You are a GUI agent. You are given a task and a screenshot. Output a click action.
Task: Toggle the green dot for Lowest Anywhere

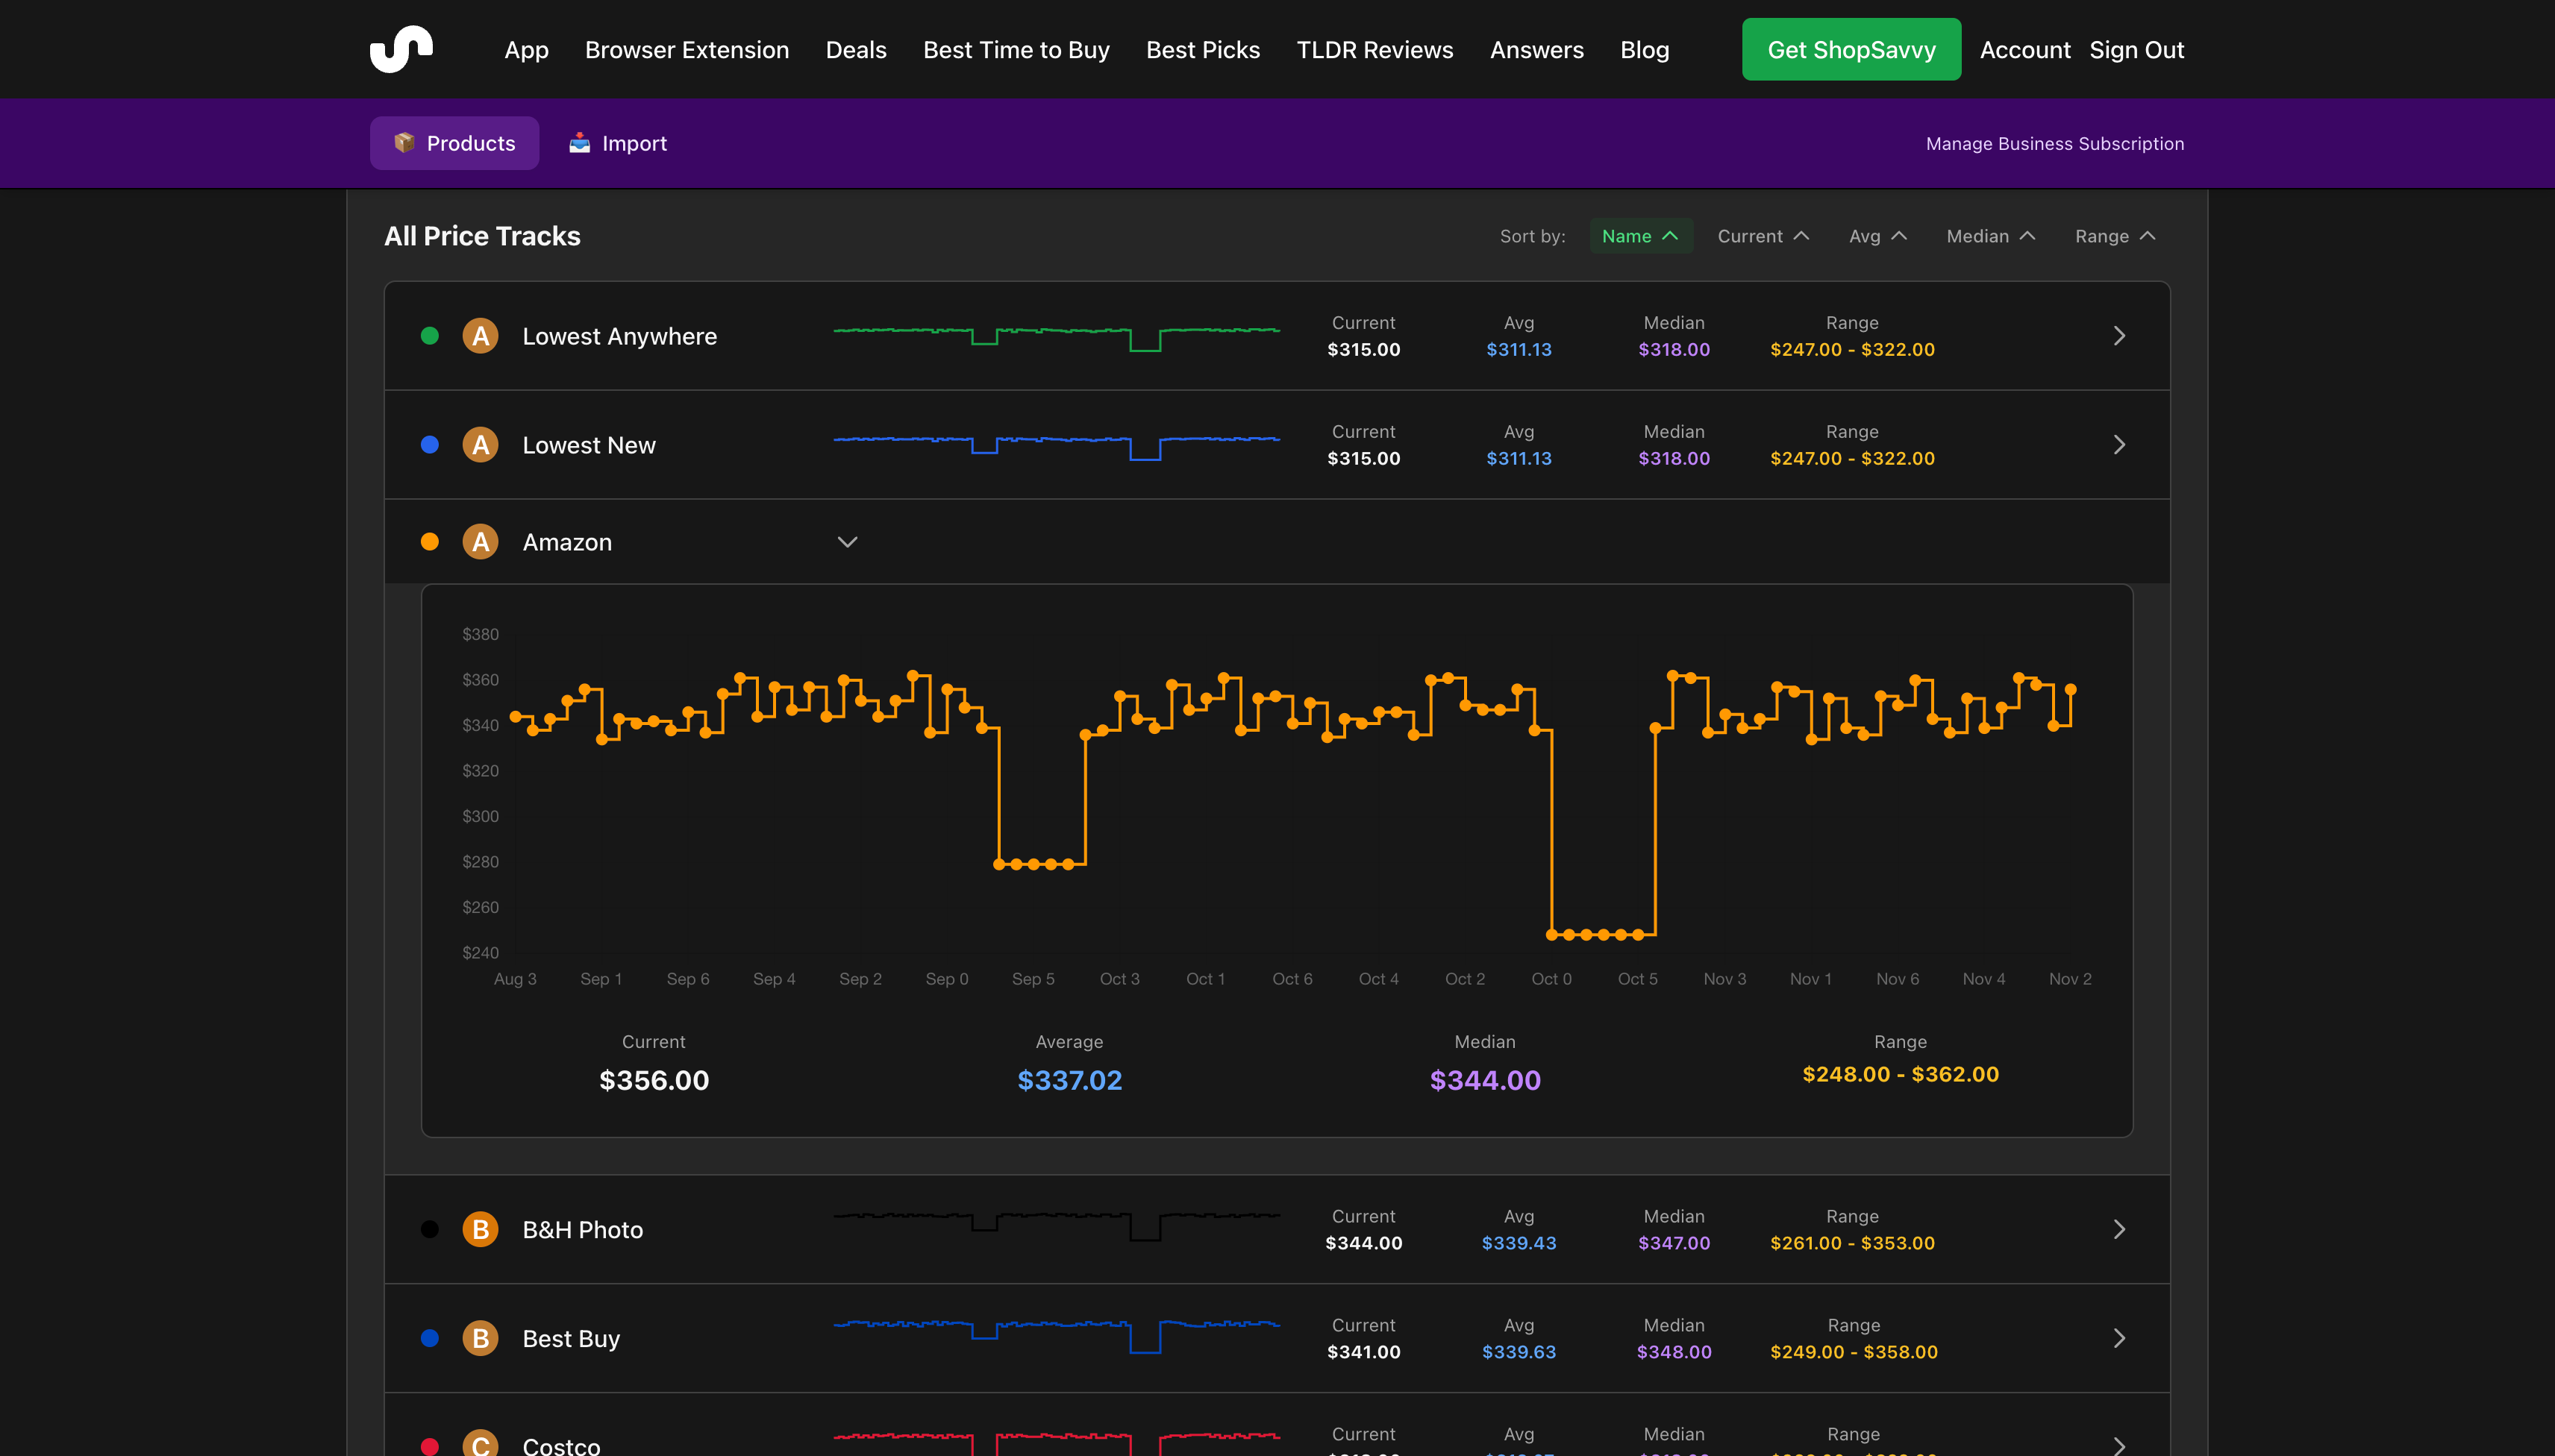tap(430, 335)
